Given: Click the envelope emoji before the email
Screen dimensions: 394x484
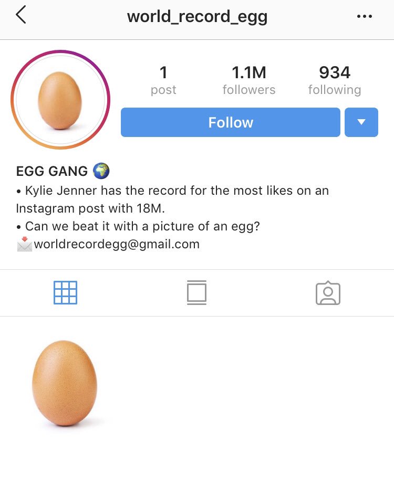Looking at the screenshot, I should [x=24, y=244].
